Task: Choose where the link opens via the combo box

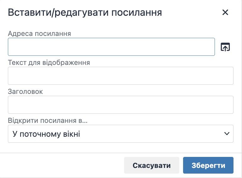Action: coord(120,134)
